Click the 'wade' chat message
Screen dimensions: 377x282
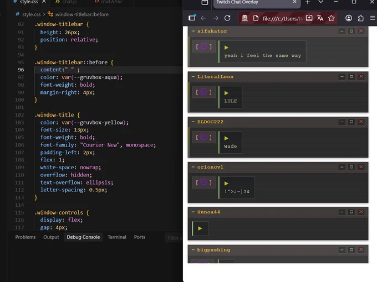(230, 147)
